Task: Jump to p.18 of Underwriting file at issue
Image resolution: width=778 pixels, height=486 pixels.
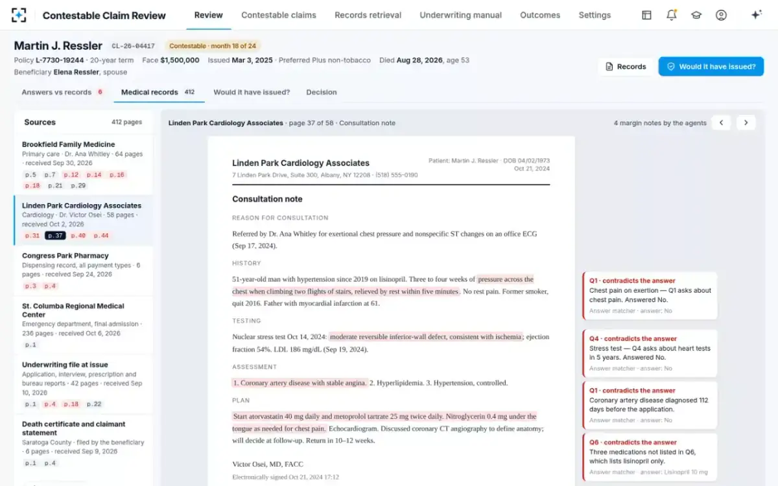Action: pyautogui.click(x=71, y=404)
